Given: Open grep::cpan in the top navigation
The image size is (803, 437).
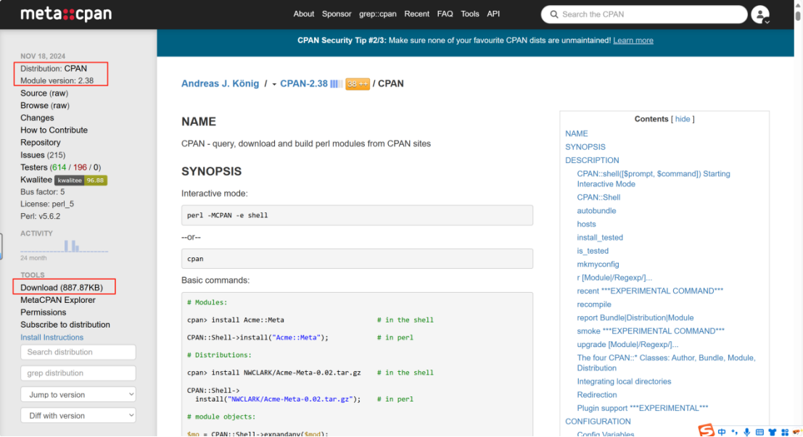Looking at the screenshot, I should (x=377, y=14).
